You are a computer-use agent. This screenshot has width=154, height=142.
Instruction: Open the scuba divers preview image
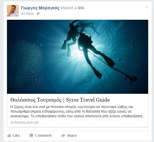78,57
